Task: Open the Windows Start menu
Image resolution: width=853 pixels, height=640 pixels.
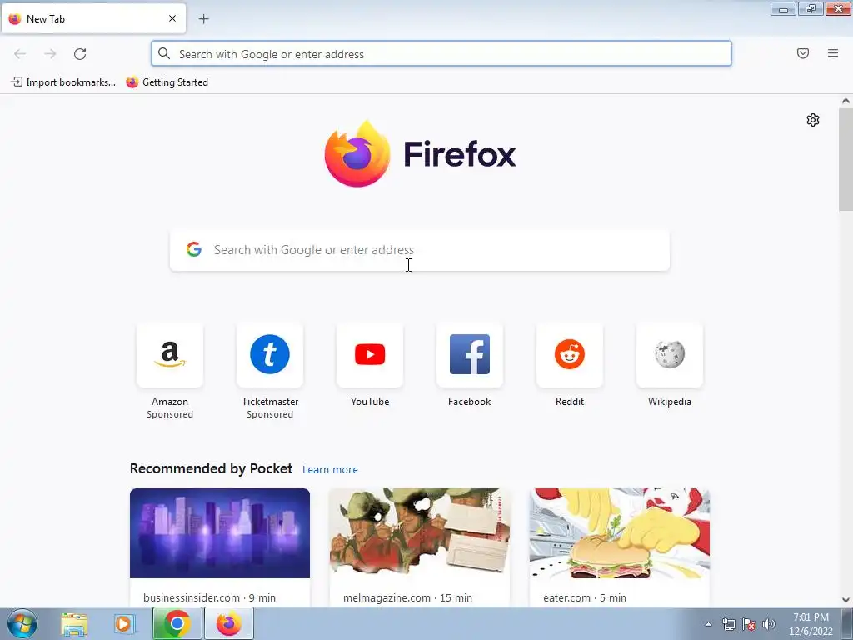Action: coord(22,623)
